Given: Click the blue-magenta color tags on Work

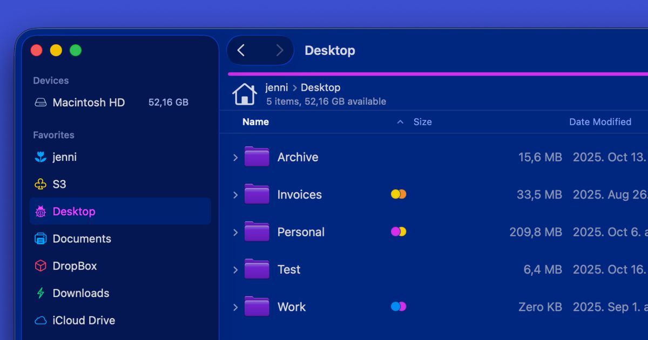Looking at the screenshot, I should (399, 307).
